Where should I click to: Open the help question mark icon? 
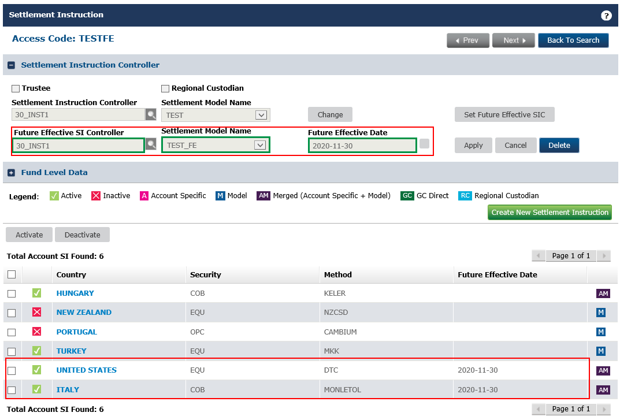(x=606, y=16)
